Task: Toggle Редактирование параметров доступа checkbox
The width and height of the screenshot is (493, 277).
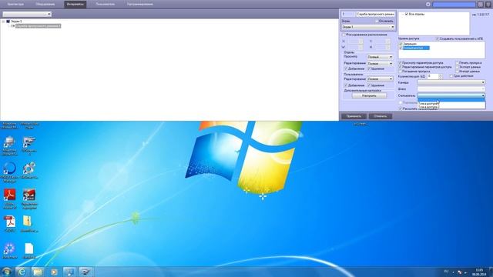Action: [x=401, y=67]
